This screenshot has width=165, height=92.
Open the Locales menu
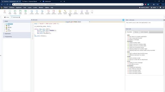coord(35,7)
